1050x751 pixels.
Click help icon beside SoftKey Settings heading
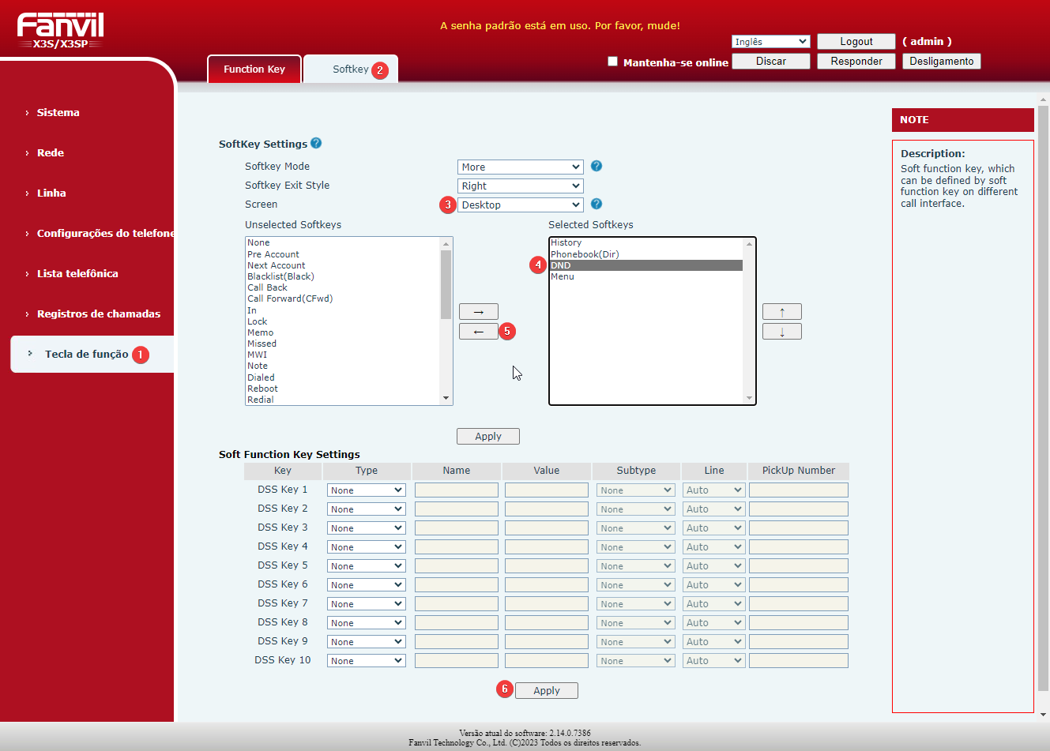click(316, 143)
